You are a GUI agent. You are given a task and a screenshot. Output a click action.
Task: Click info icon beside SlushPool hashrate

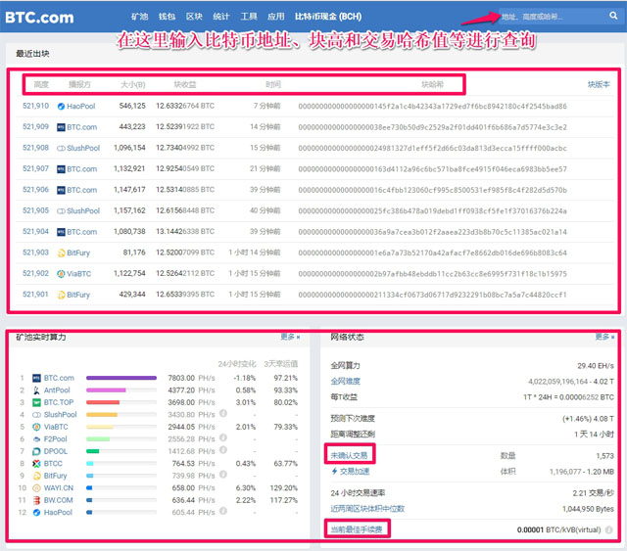point(223,413)
